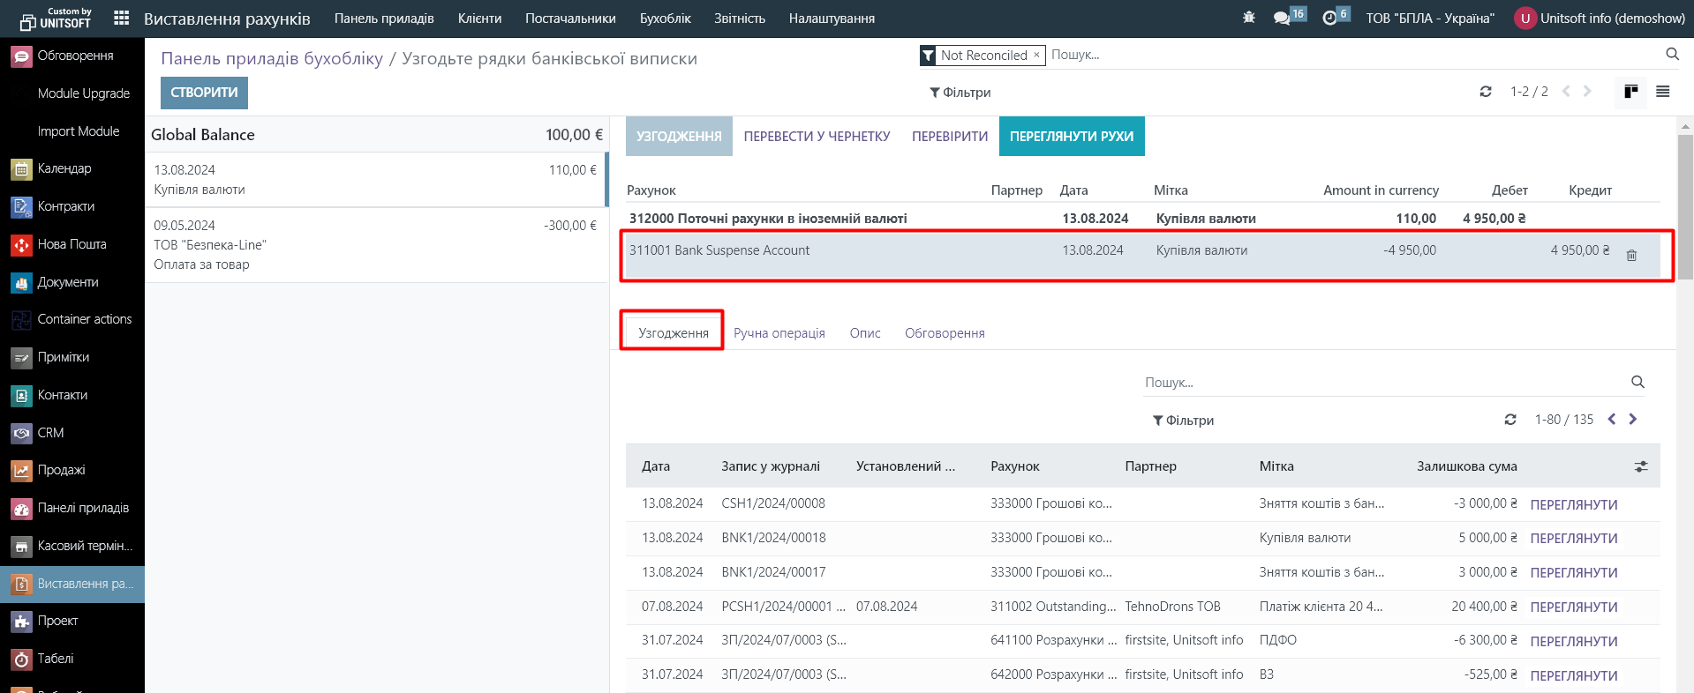This screenshot has height=693, width=1694.
Task: Click the СТВОРИТИ button
Action: [204, 93]
